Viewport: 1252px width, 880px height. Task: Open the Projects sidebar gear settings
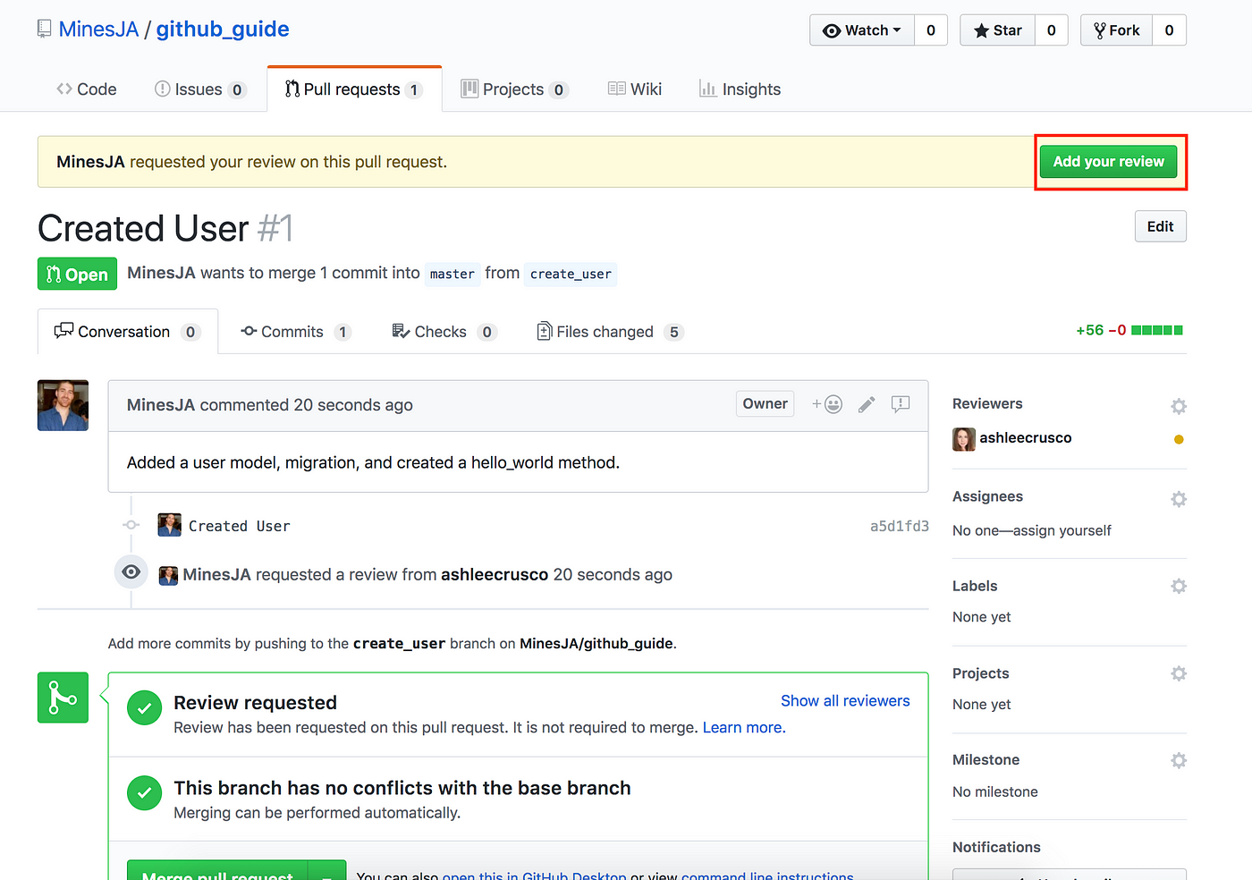pyautogui.click(x=1179, y=673)
